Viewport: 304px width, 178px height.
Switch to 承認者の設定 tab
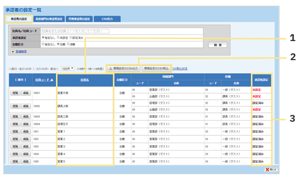(x=19, y=19)
